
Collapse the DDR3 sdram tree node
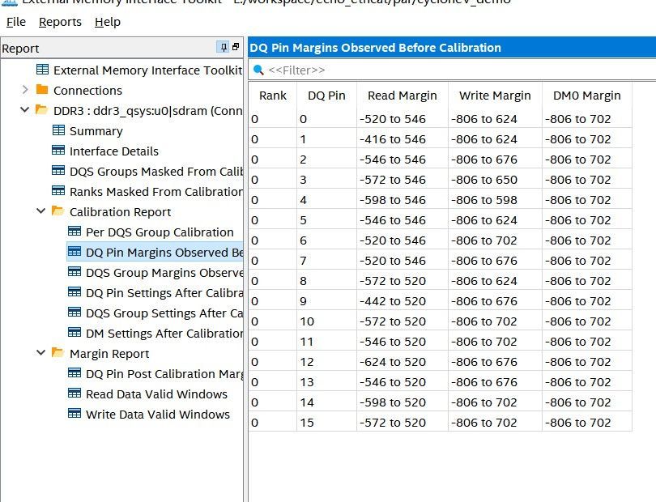(25, 110)
